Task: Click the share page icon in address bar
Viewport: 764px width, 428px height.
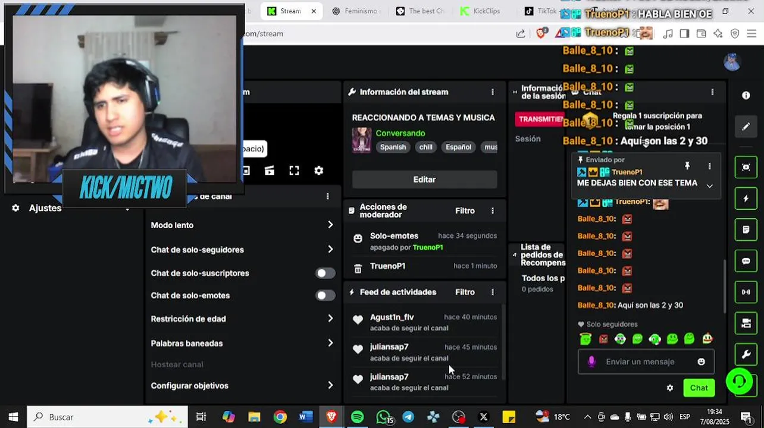Action: (521, 34)
